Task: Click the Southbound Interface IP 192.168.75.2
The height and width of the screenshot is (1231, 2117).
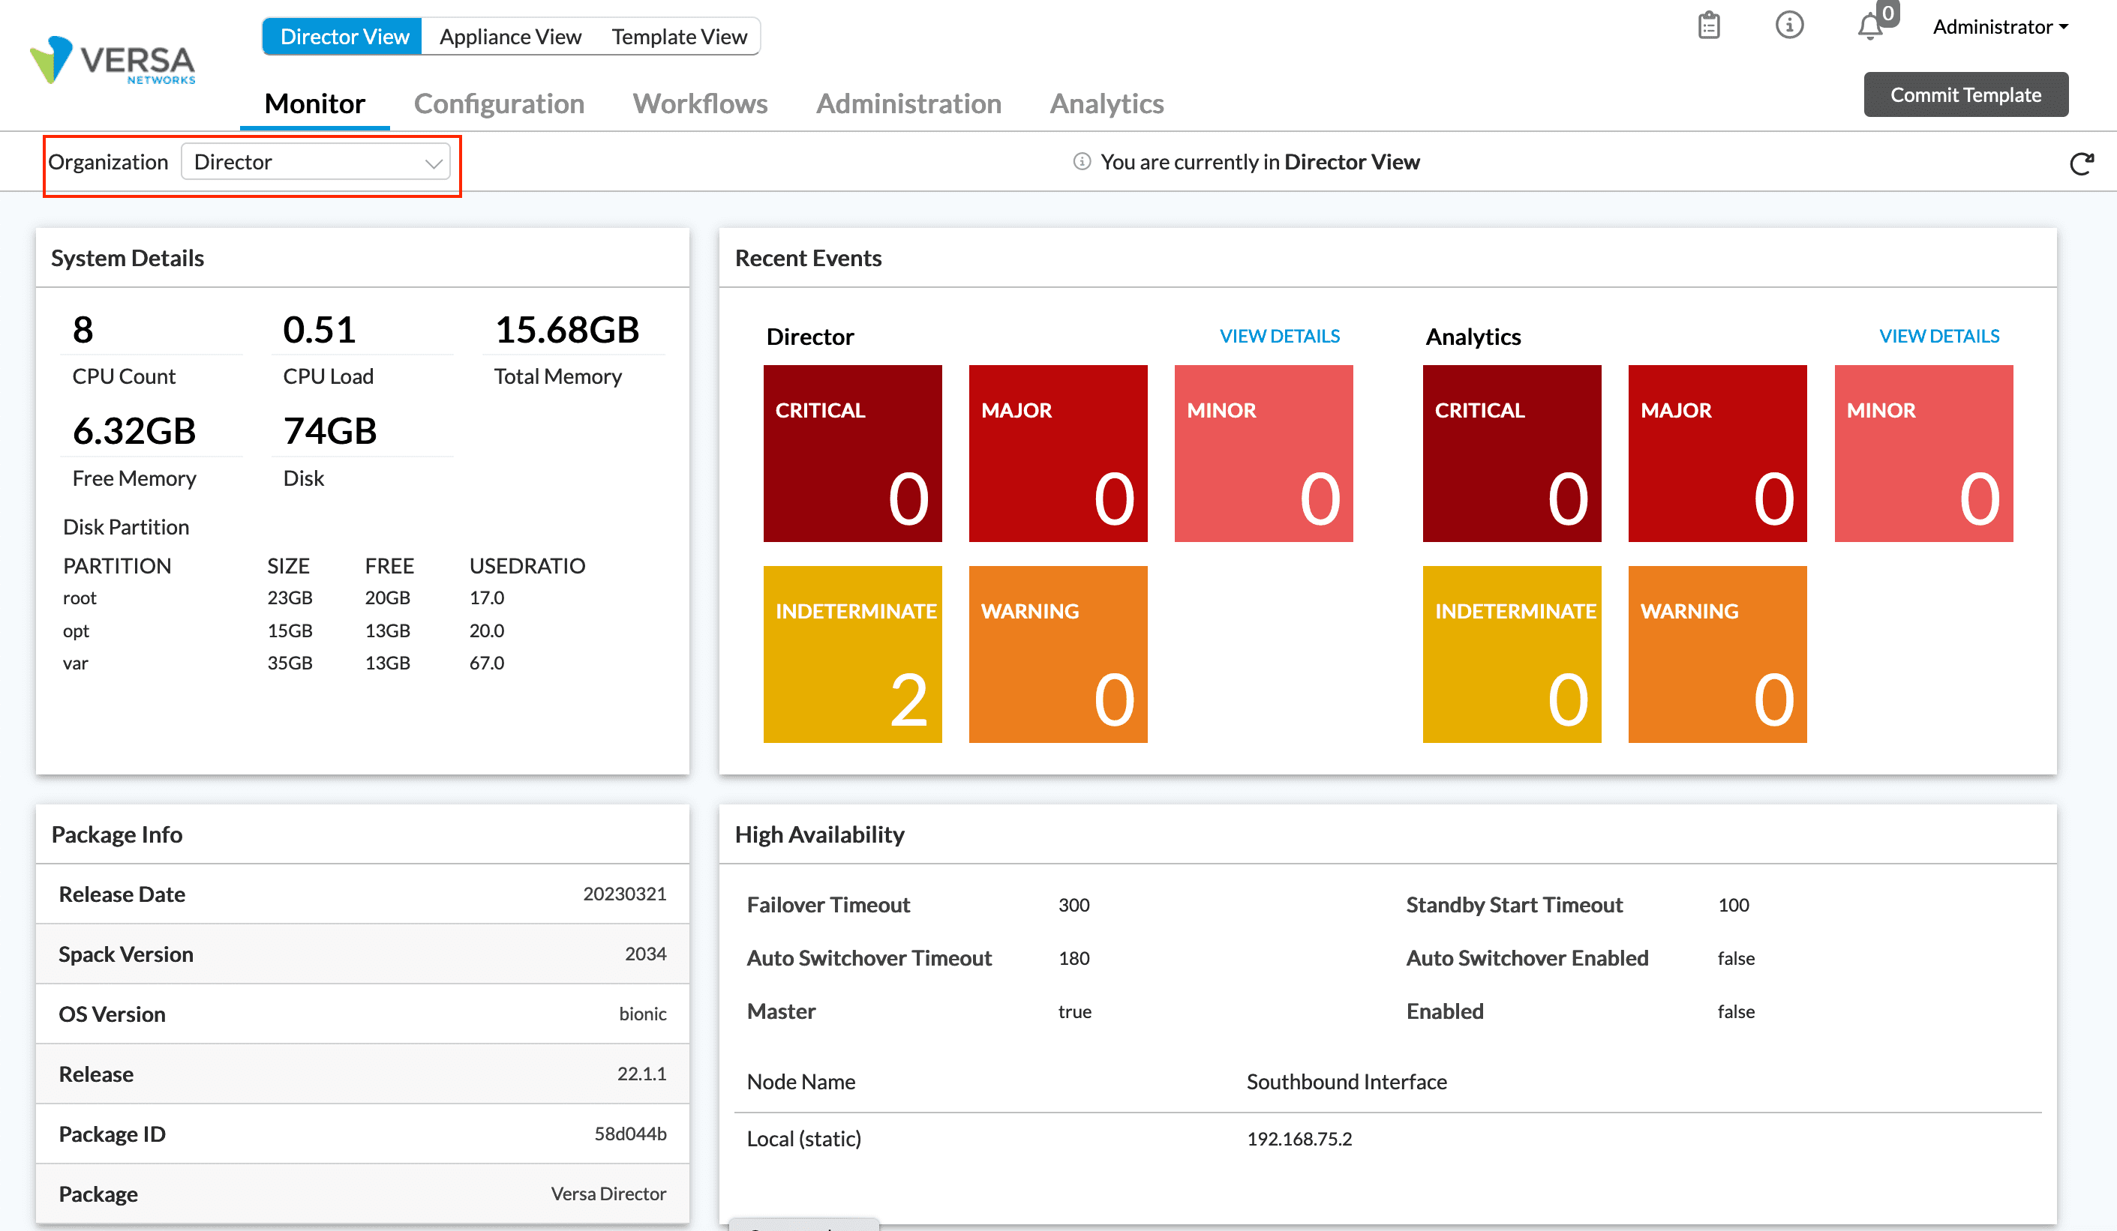Action: 1299,1139
